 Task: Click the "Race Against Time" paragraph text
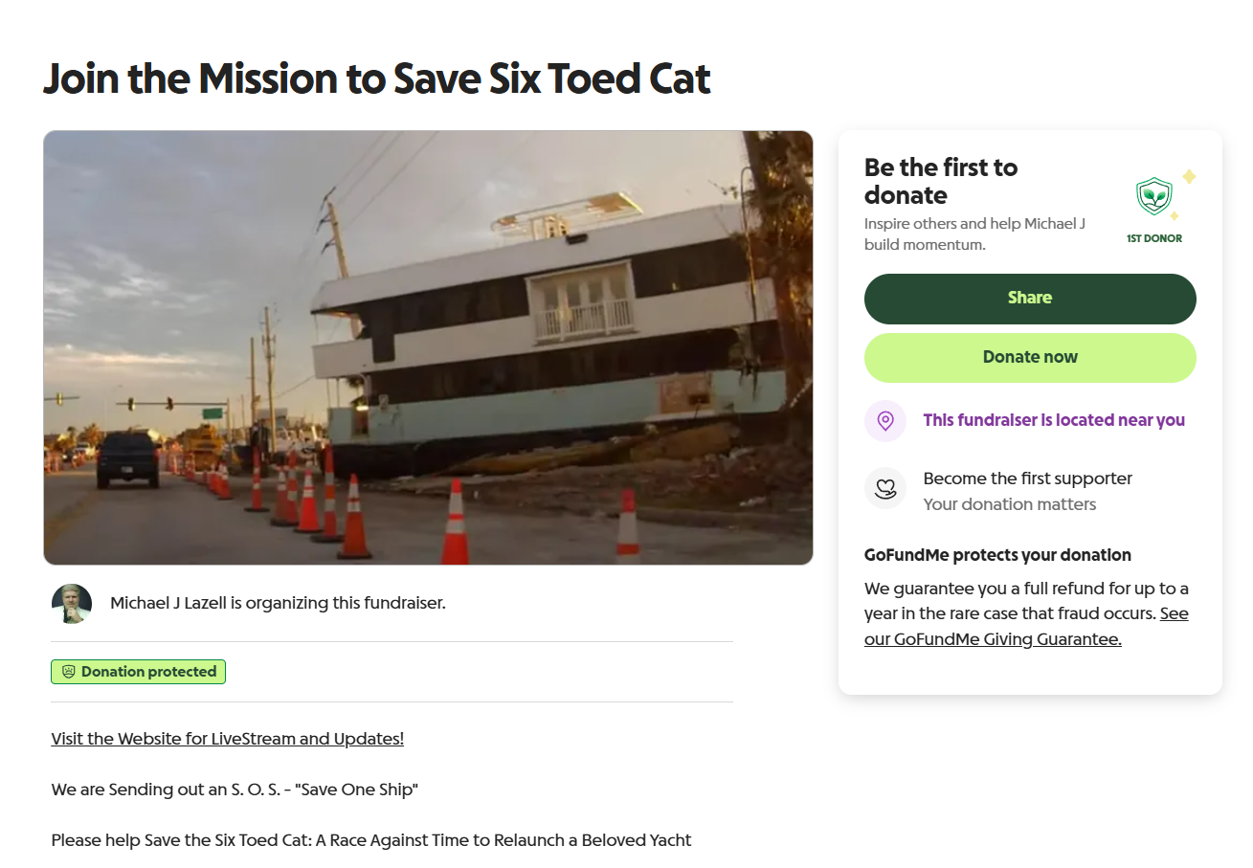pos(371,840)
